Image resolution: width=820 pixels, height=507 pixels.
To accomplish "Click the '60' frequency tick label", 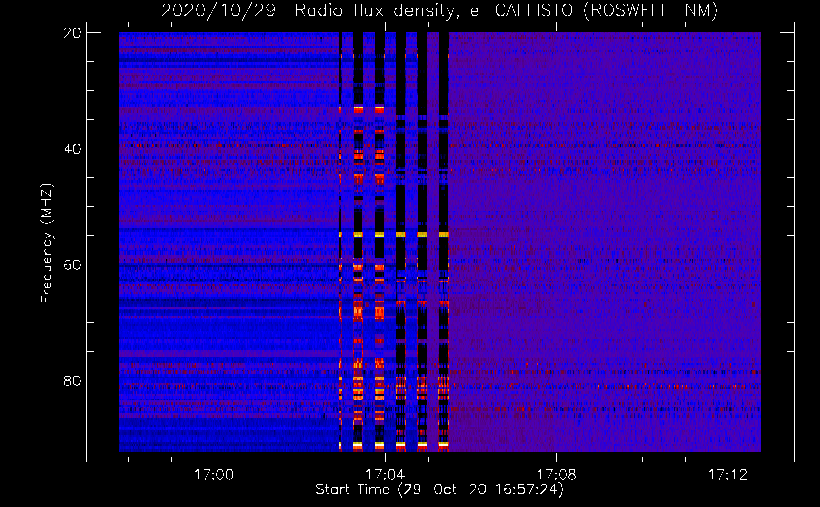I will [72, 265].
